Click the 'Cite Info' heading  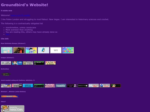pos(5,39)
